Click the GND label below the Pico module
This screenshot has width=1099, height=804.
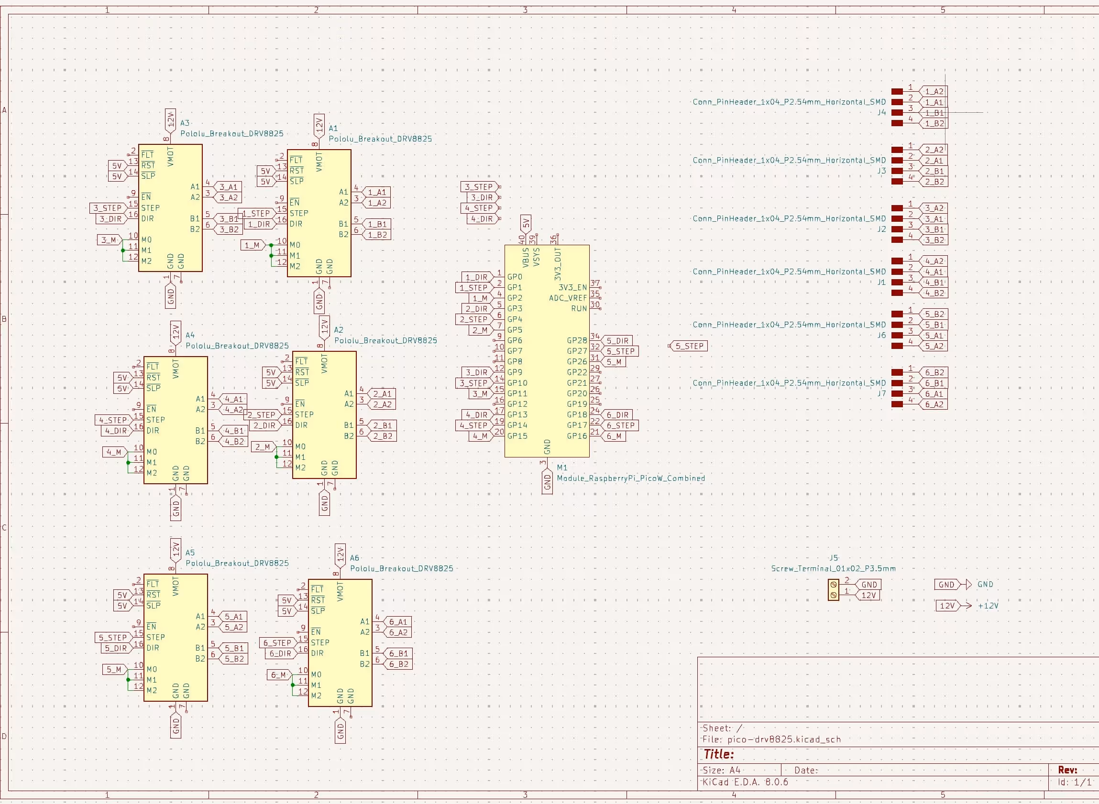pos(547,482)
